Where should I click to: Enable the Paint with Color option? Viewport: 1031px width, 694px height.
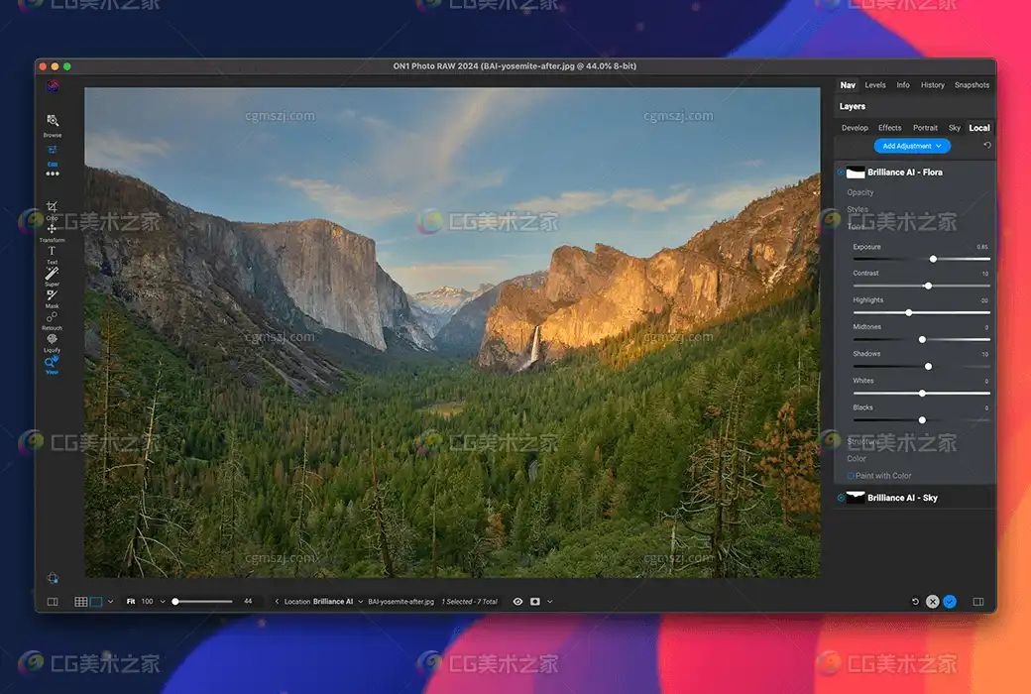click(851, 476)
